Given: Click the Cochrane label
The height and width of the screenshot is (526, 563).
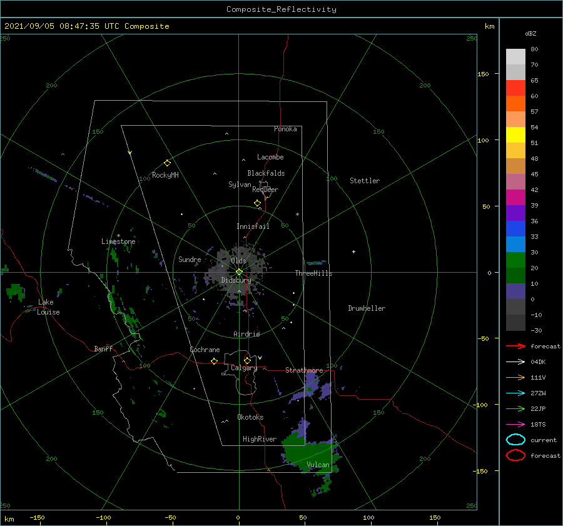Looking at the screenshot, I should [205, 350].
